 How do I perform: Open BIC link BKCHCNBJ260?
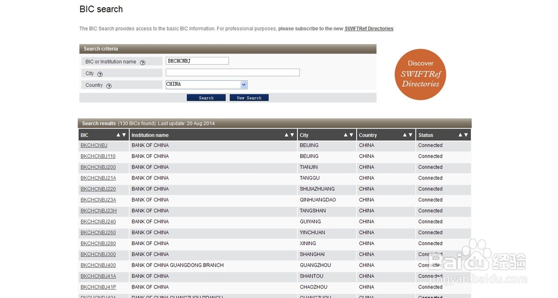[x=98, y=233]
